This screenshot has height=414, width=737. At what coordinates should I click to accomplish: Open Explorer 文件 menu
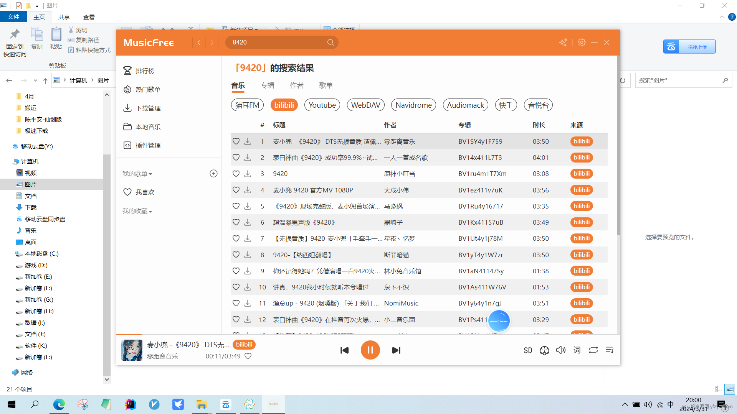[x=13, y=17]
